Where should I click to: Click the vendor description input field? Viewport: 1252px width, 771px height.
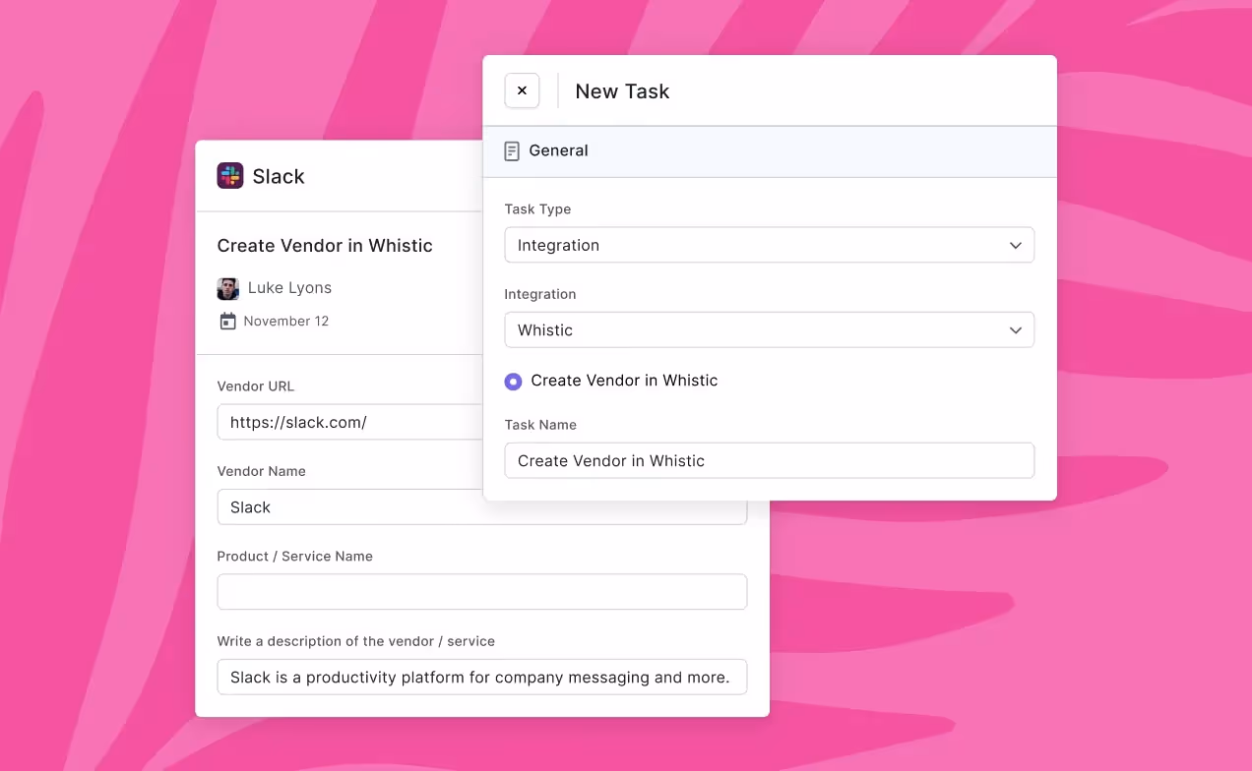coord(481,677)
